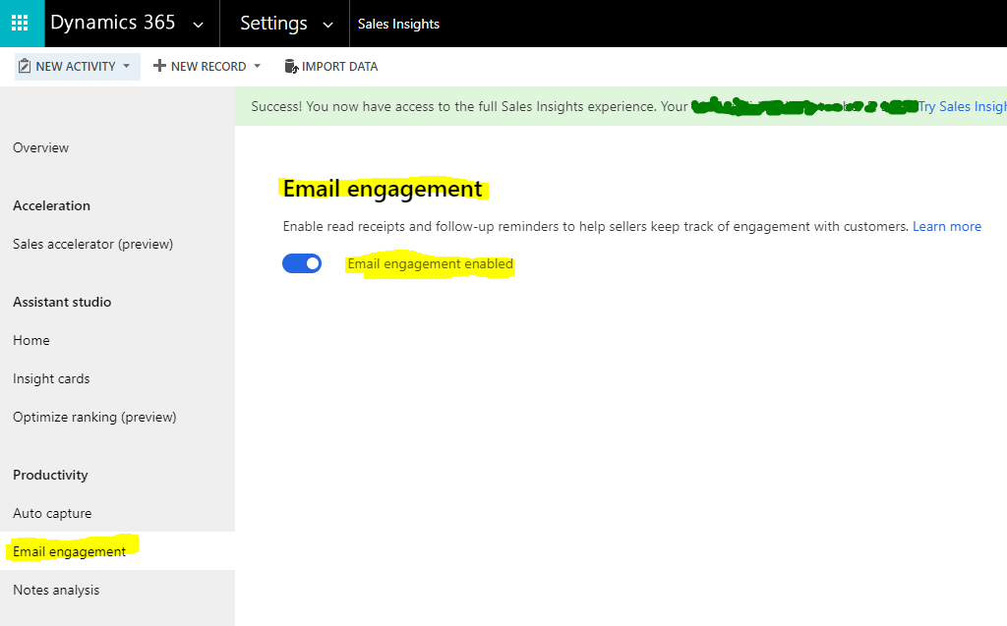Disable the Email engagement toggle
Screen dimensions: 1007x626
coord(302,263)
